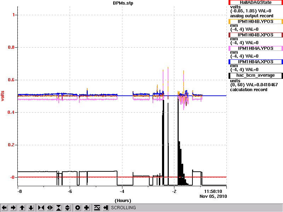This screenshot has width=283, height=212.
Task: Select the IPM1H04A.YPOS curve legend
Action: click(x=255, y=48)
